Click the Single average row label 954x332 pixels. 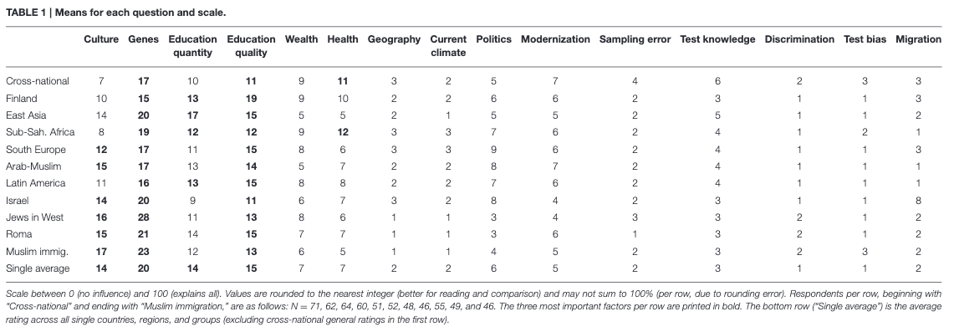(38, 268)
